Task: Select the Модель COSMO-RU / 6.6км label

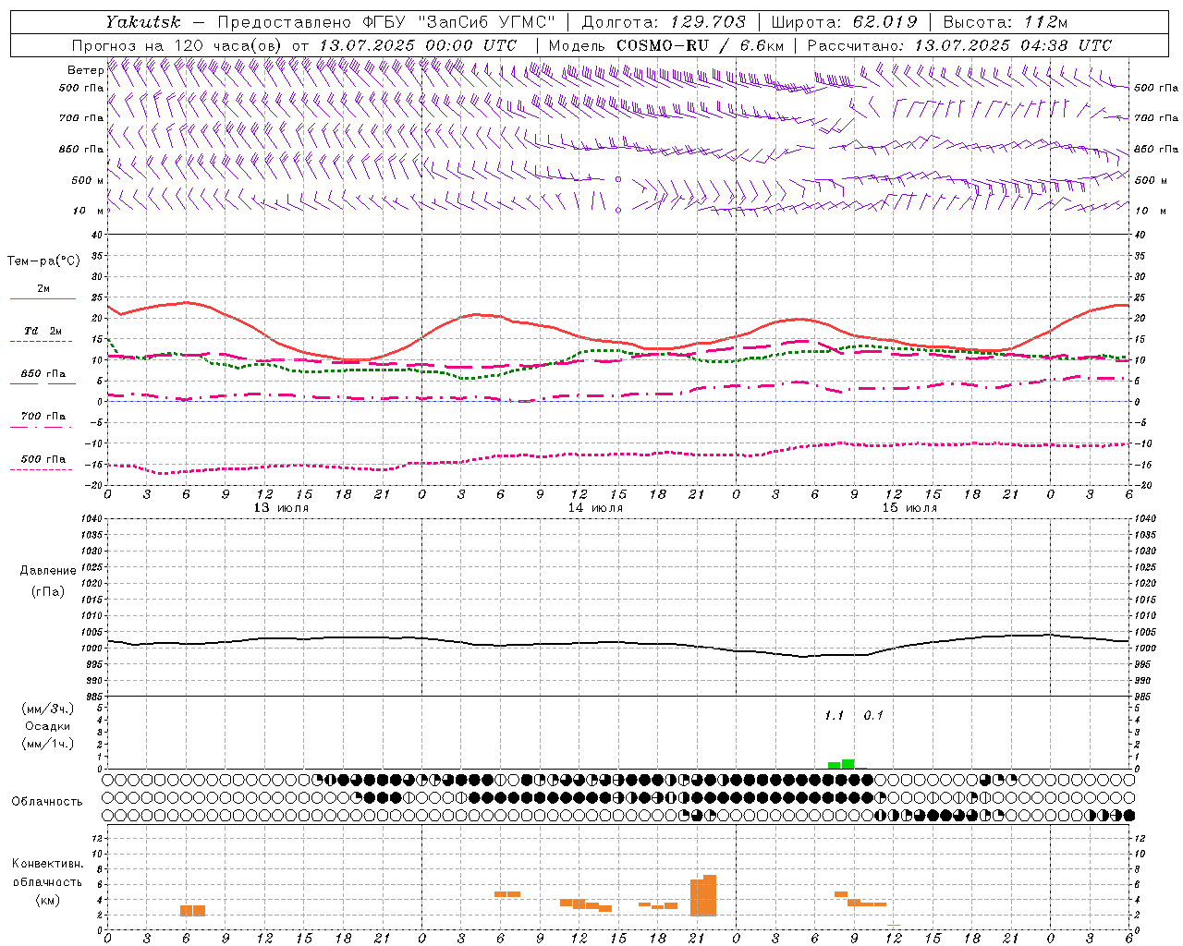Action: 665,45
